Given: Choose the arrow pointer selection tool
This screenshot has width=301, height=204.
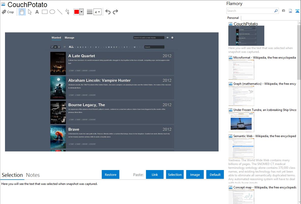Looking at the screenshot, I should pos(30,12).
